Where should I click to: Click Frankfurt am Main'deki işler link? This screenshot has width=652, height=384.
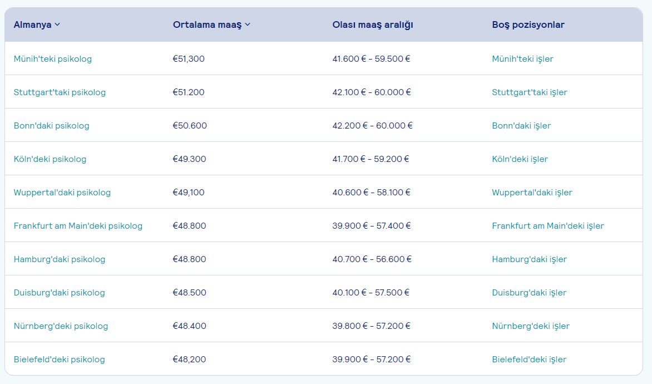(x=547, y=226)
